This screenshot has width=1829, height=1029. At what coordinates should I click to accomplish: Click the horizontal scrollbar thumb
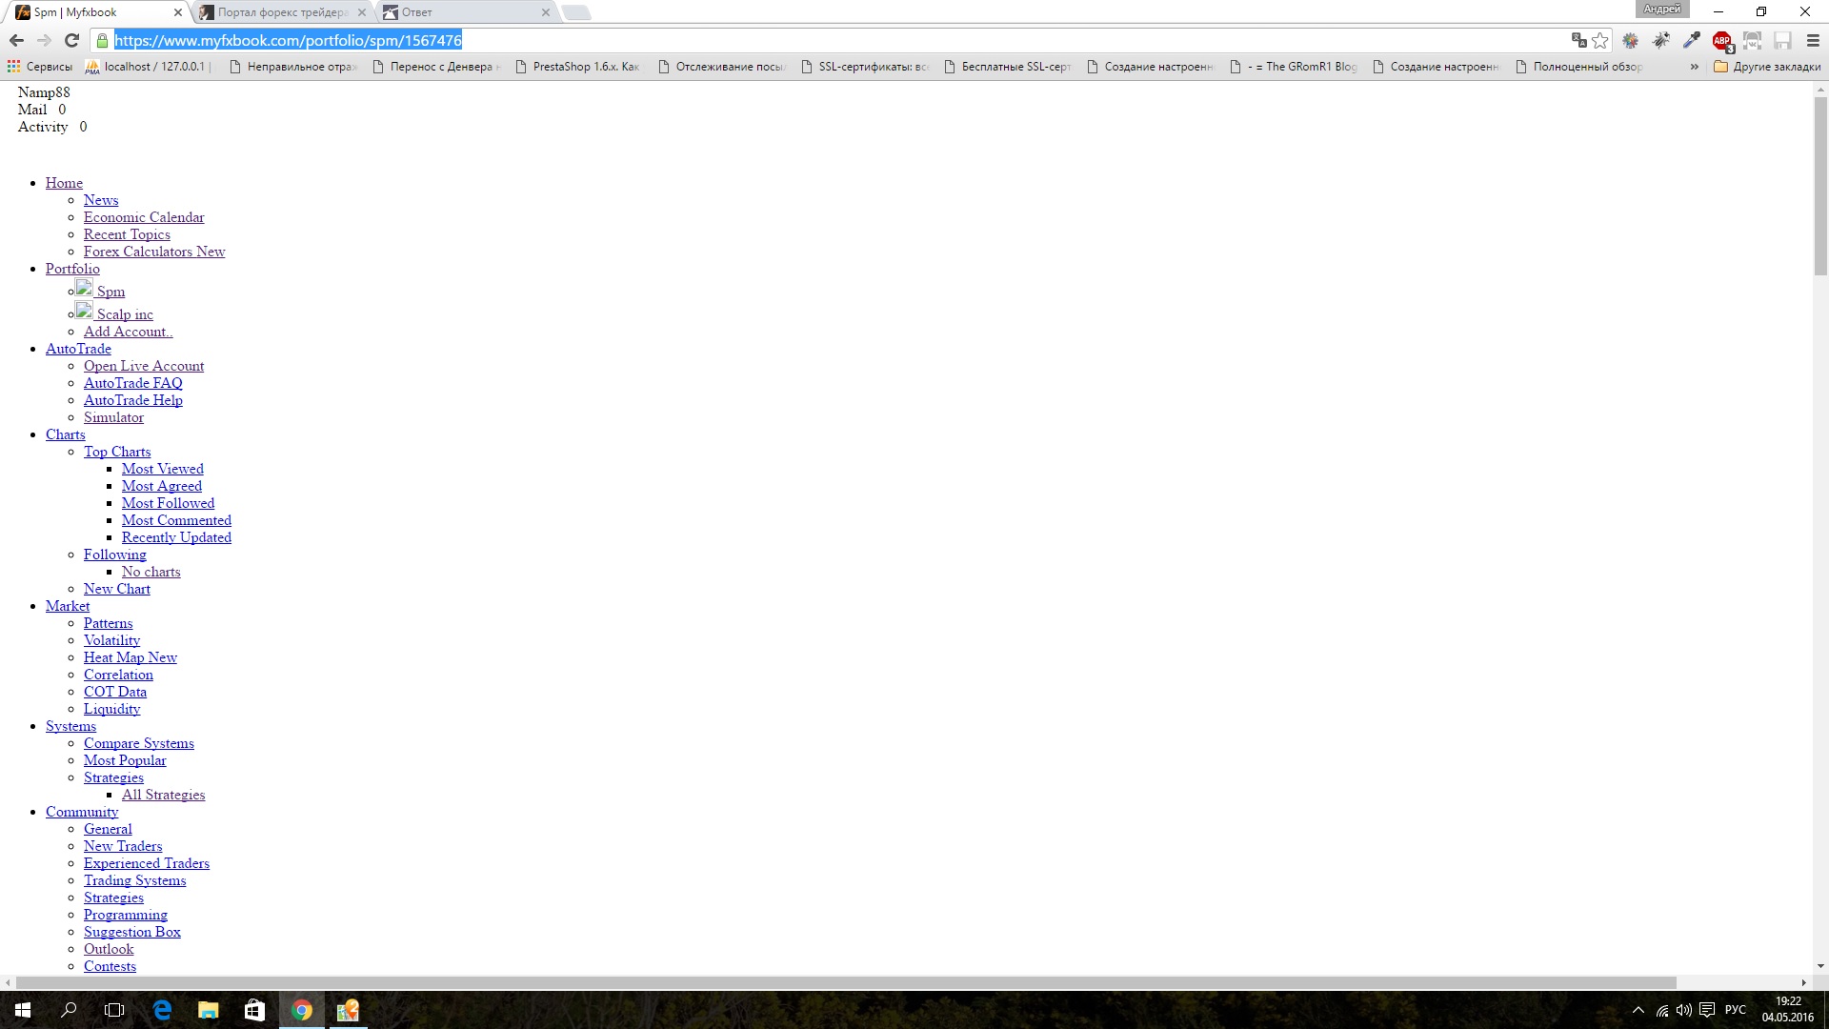click(x=846, y=982)
